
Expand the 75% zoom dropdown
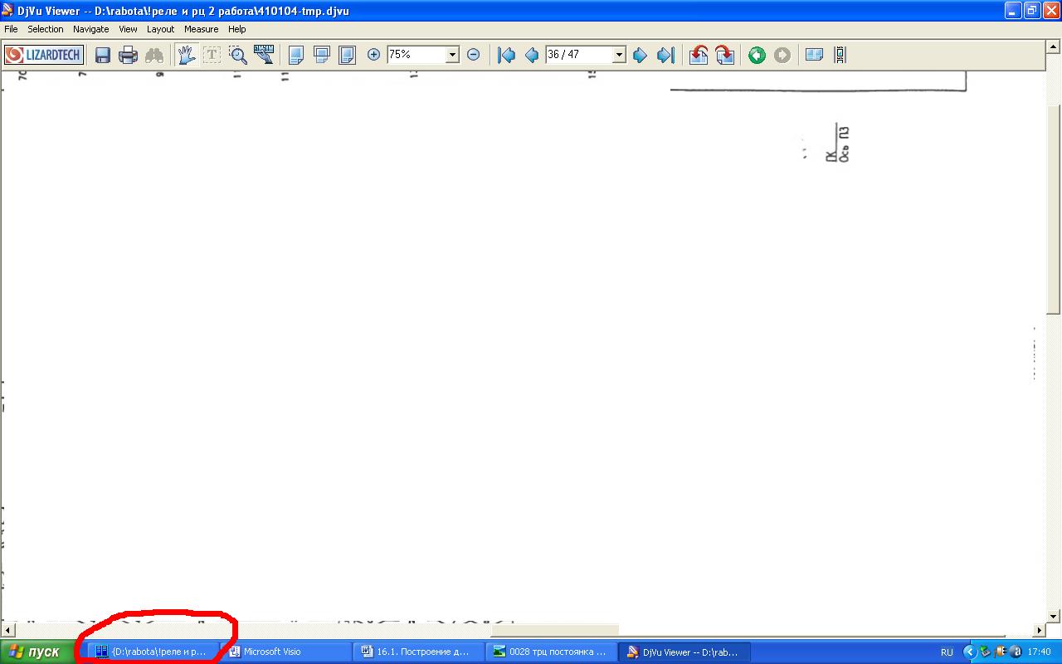(x=452, y=55)
